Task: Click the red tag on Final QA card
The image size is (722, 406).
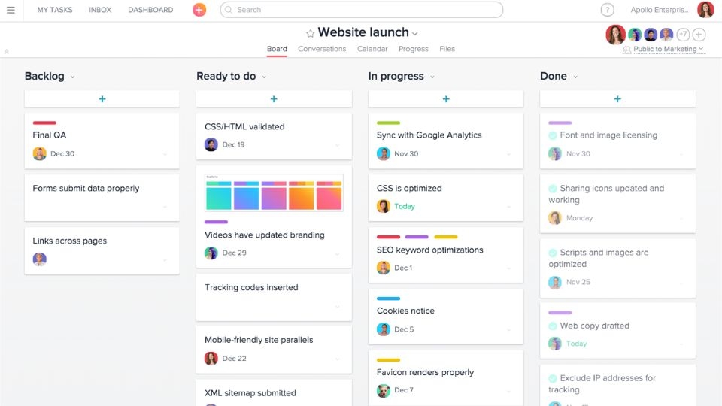Action: [44, 123]
